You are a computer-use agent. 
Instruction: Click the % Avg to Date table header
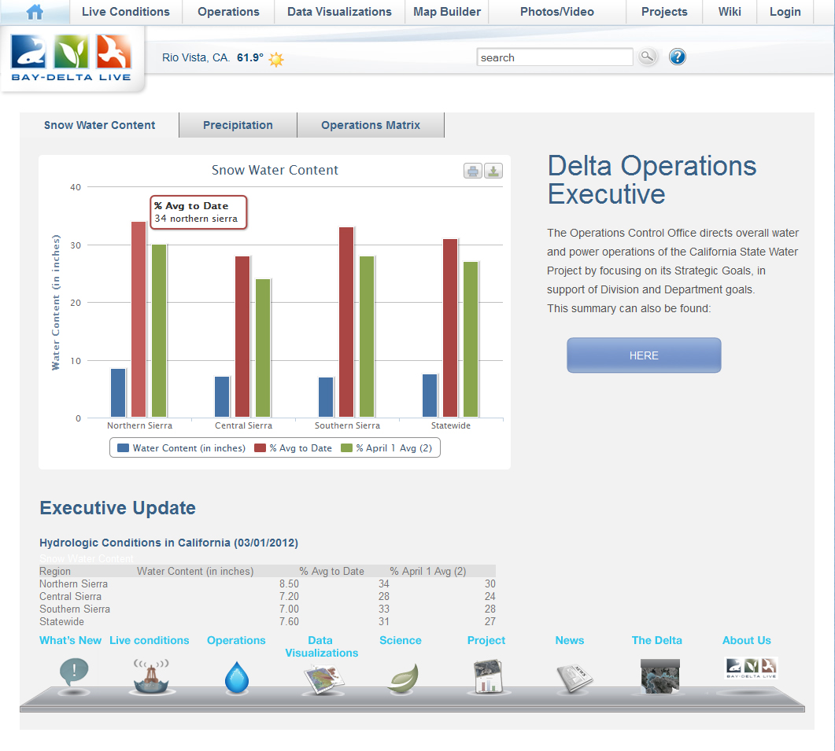click(x=332, y=571)
